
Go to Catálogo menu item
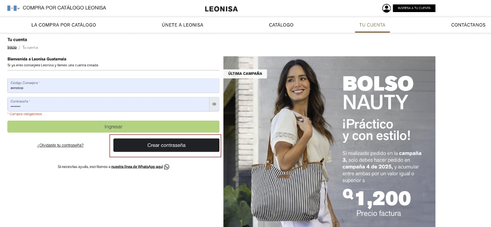point(281,25)
